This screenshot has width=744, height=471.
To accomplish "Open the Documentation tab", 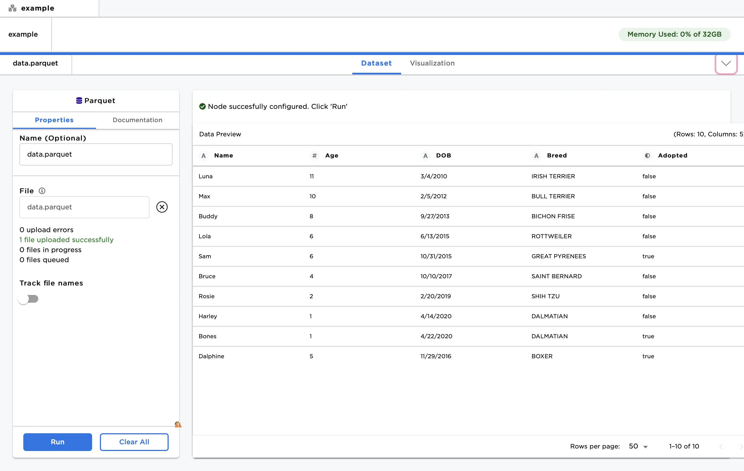I will (x=138, y=120).
